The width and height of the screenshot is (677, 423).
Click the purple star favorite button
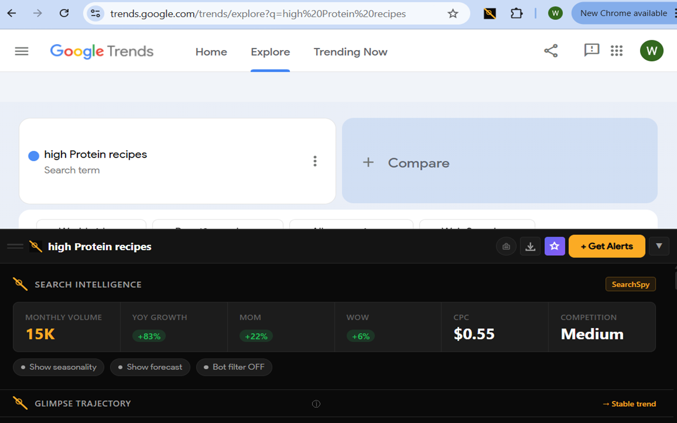[x=555, y=246]
